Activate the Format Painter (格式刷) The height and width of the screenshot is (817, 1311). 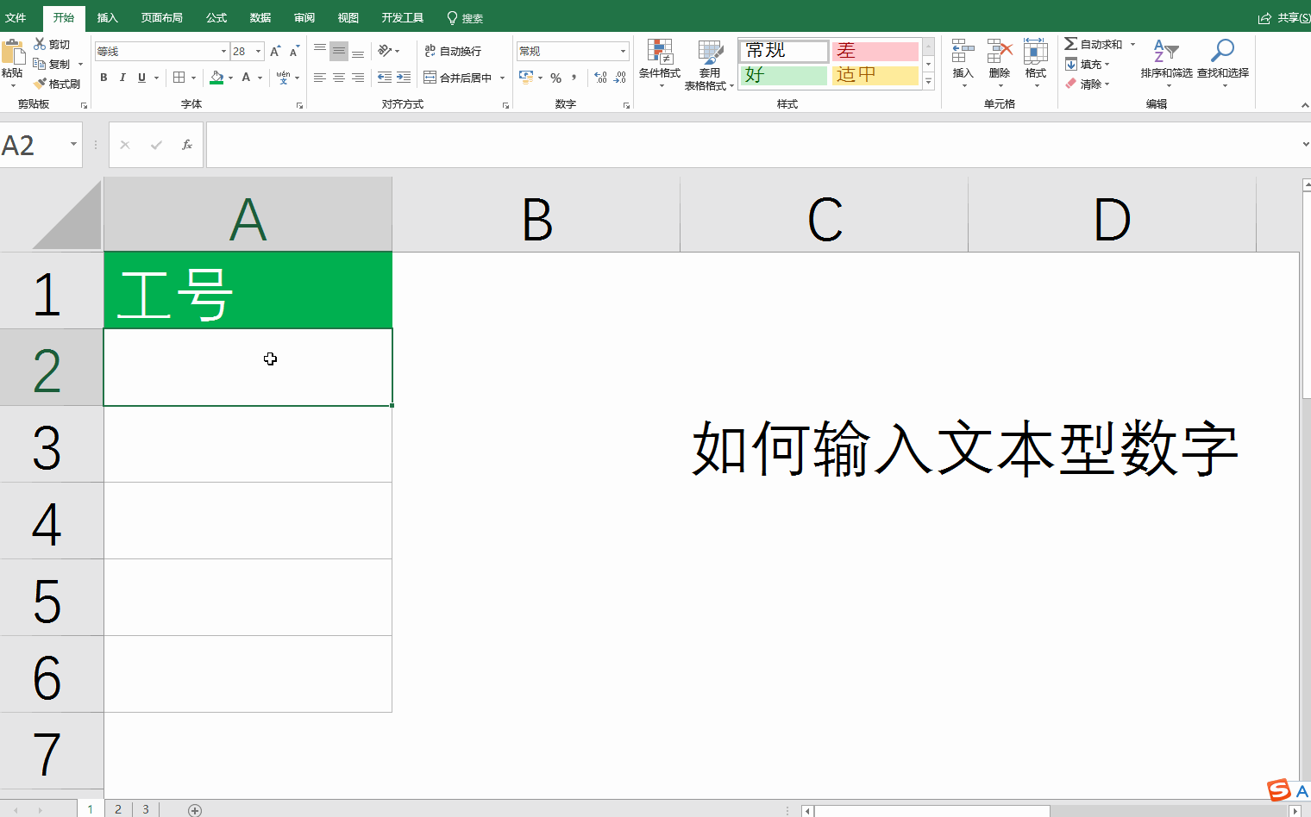pyautogui.click(x=57, y=84)
